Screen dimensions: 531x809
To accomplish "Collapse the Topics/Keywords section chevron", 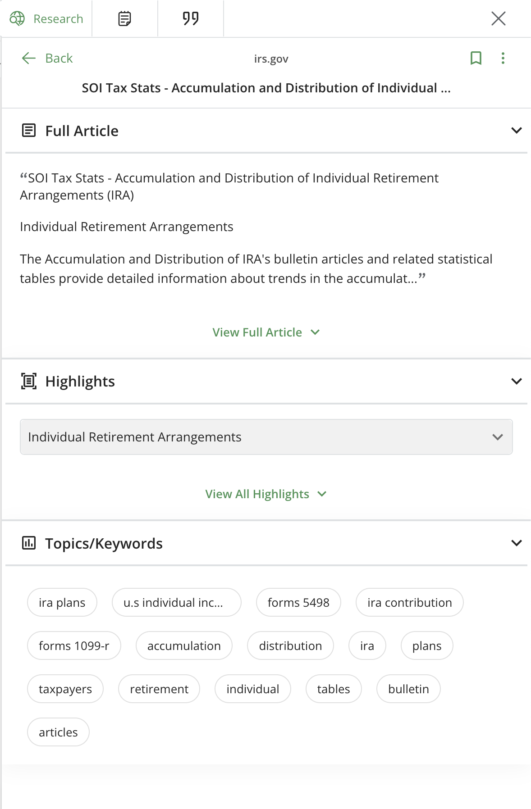I will (x=517, y=543).
